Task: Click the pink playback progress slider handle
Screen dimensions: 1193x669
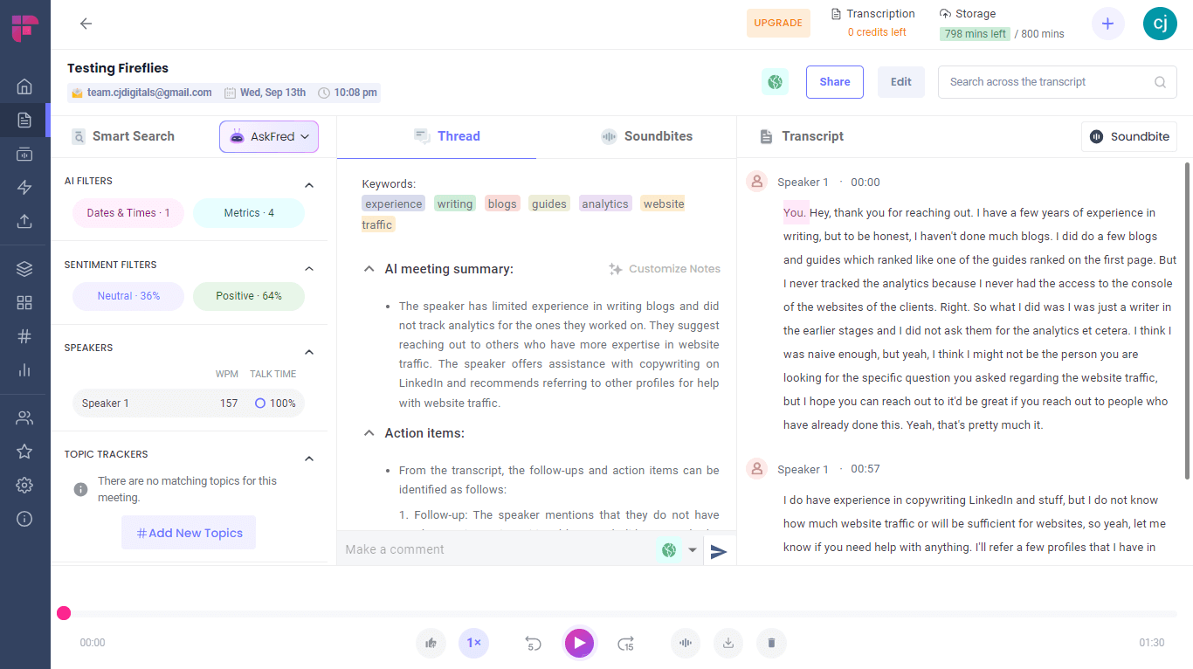Action: click(x=64, y=613)
